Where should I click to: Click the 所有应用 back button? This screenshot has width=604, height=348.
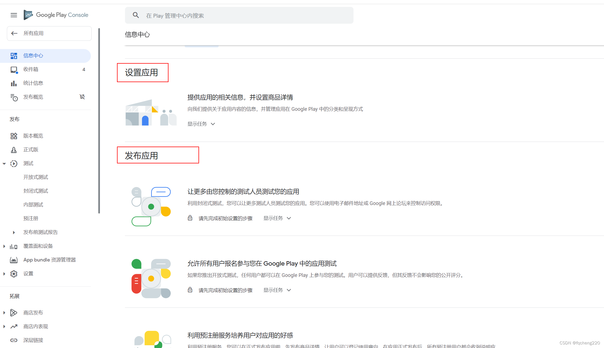click(14, 33)
